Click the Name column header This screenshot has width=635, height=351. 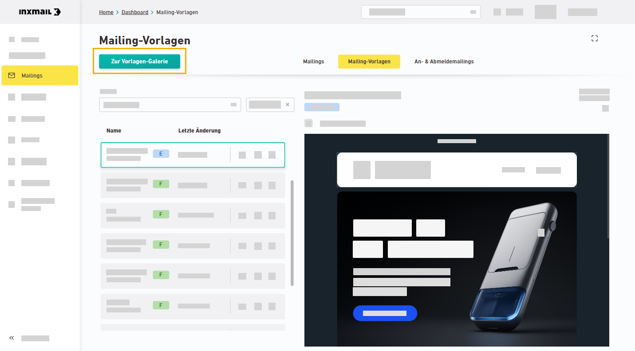[x=114, y=131]
